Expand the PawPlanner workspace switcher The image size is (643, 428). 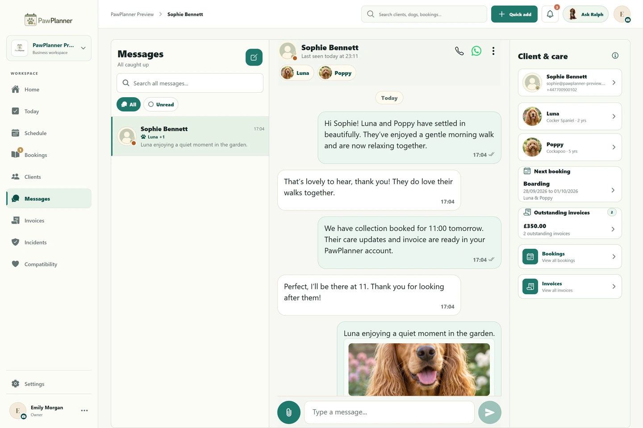tap(49, 48)
